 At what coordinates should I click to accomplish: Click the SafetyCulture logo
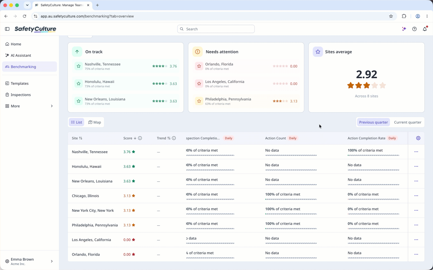[x=35, y=29]
